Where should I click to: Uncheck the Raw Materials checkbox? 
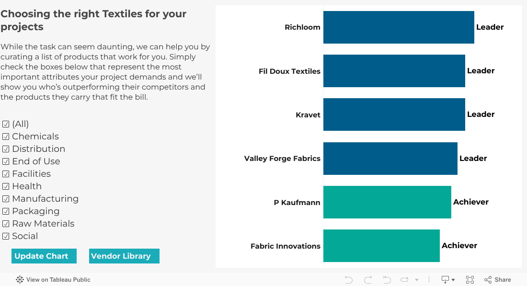pyautogui.click(x=6, y=224)
